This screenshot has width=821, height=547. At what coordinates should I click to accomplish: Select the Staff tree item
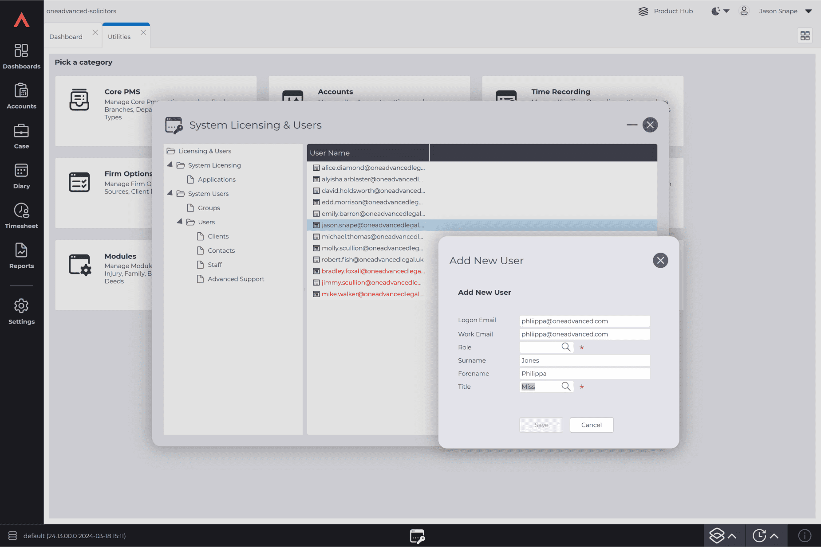(215, 265)
